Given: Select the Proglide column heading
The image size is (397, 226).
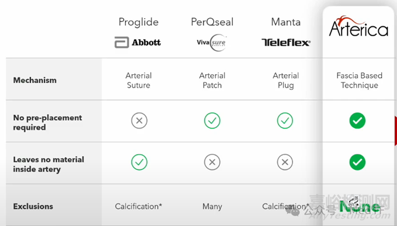Looking at the screenshot, I should pos(138,22).
